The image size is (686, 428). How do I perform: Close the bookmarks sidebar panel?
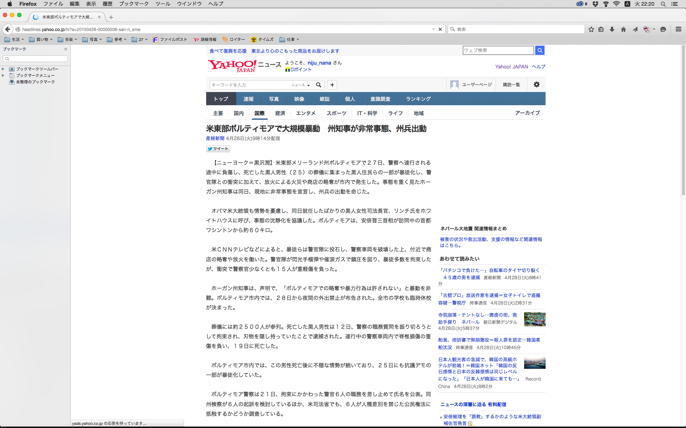tap(66, 49)
